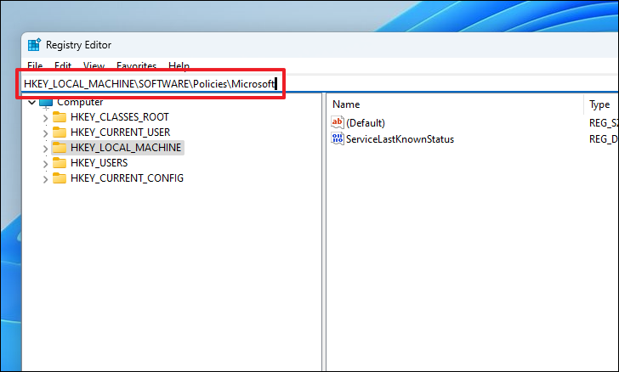Click the type cell of ServiceLastKnownStatus
This screenshot has width=619, height=372.
click(x=604, y=139)
